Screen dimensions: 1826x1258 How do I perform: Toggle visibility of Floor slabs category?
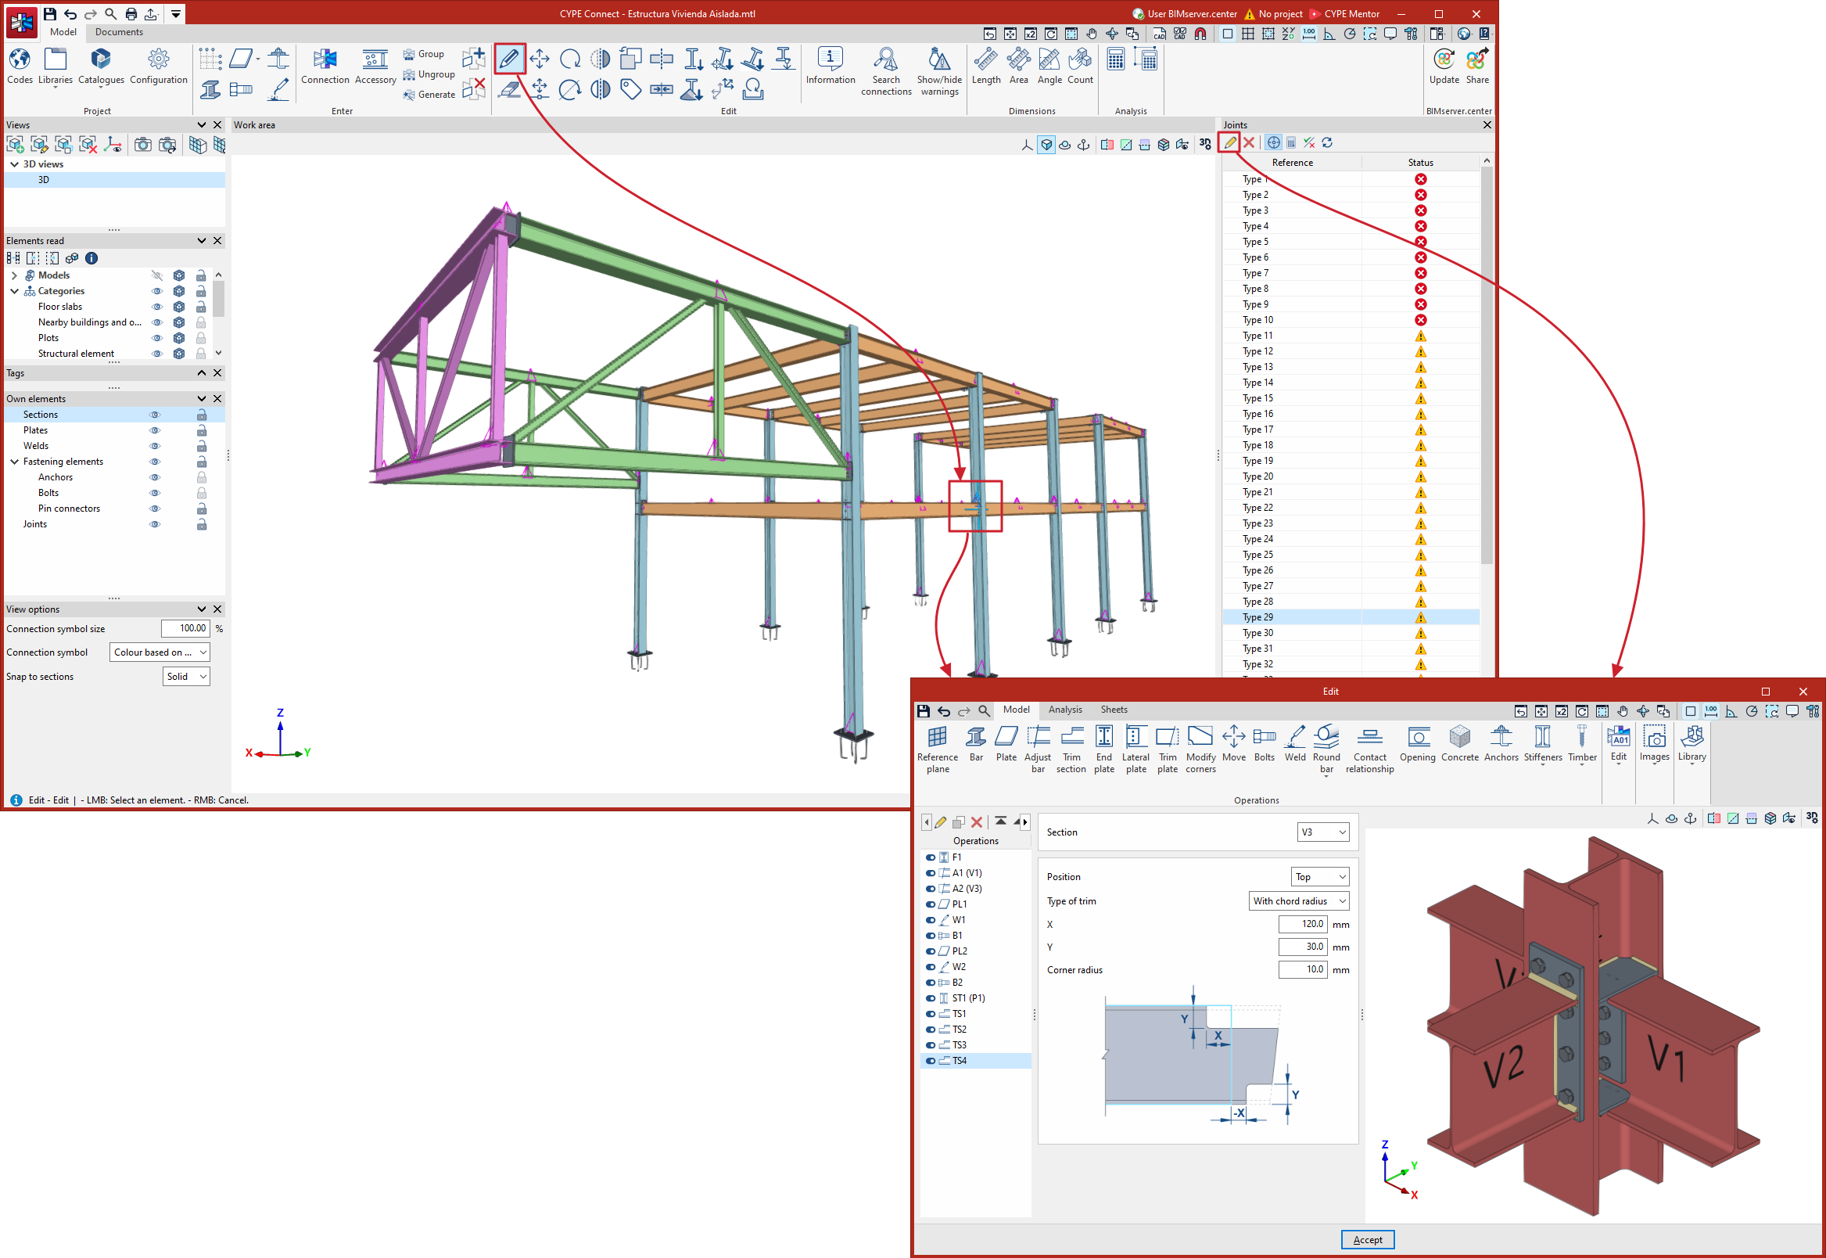(156, 307)
